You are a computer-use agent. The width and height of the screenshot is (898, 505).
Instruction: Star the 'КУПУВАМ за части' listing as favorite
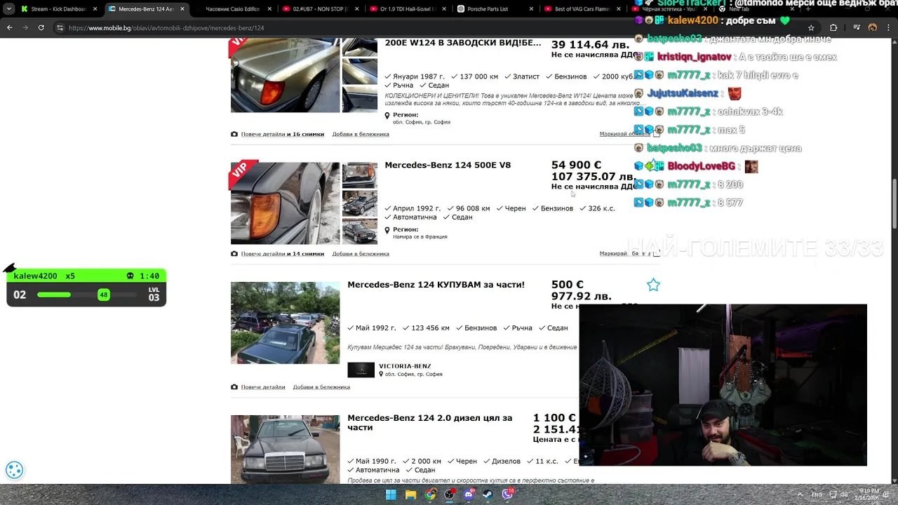pyautogui.click(x=653, y=285)
